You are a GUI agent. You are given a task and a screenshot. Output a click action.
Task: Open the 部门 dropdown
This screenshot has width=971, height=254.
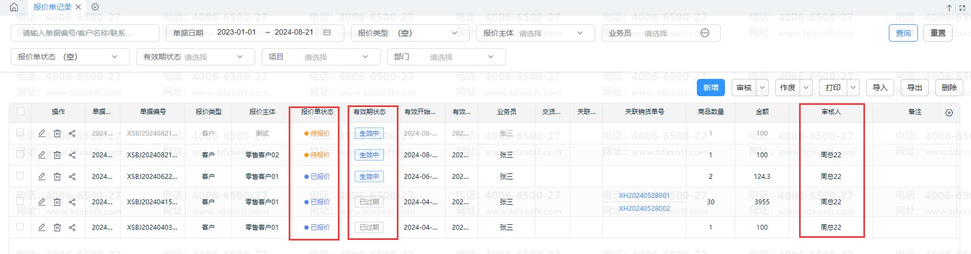point(447,57)
